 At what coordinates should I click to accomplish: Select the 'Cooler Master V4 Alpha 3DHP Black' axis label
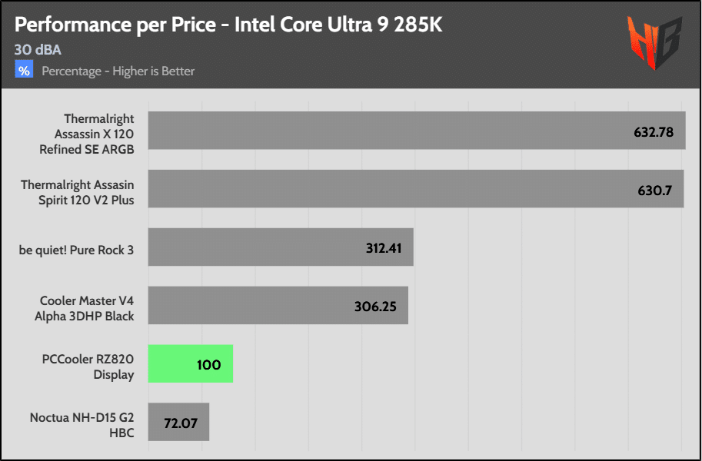point(87,309)
